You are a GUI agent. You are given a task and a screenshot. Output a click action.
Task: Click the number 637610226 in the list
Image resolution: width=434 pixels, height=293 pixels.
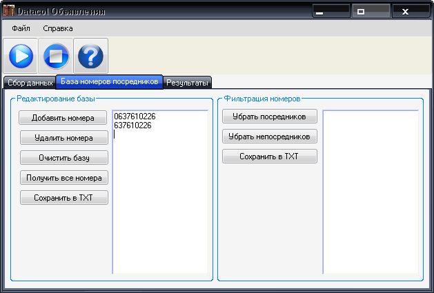tap(132, 125)
